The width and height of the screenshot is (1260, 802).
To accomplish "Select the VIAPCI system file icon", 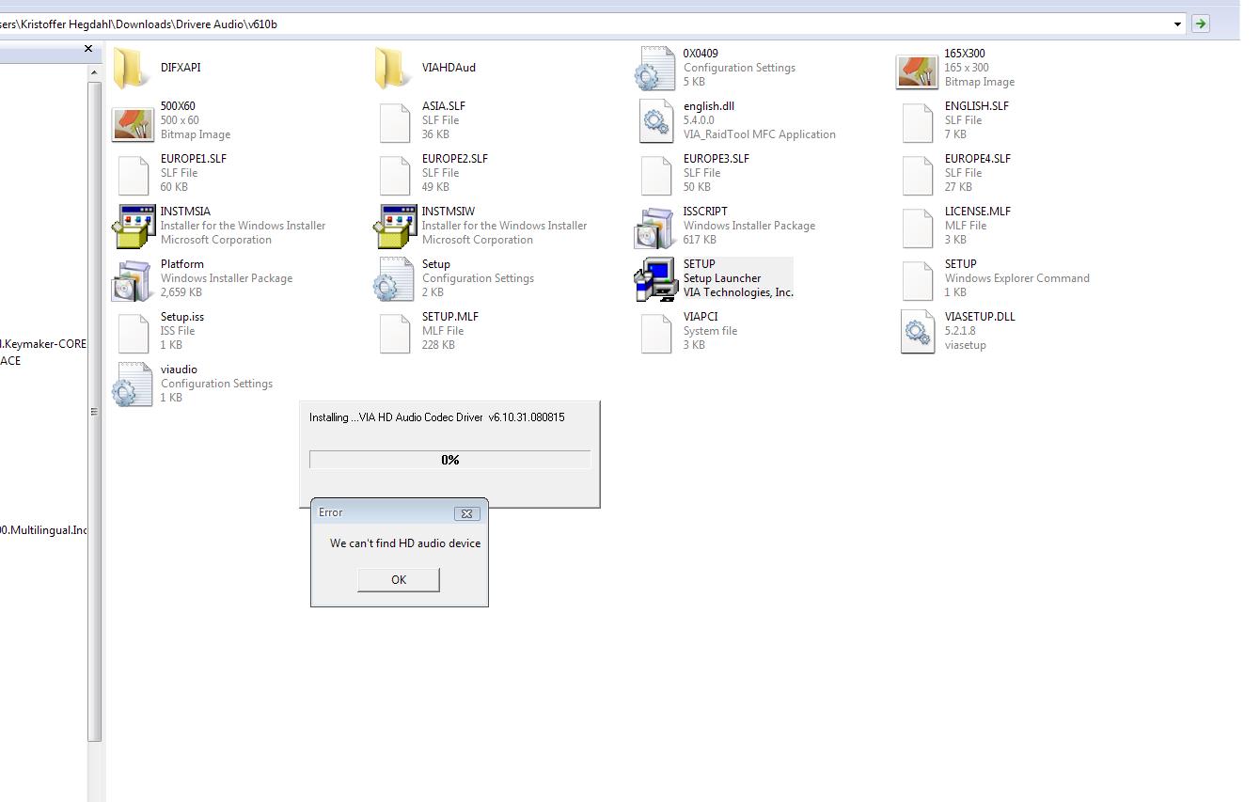I will click(656, 332).
